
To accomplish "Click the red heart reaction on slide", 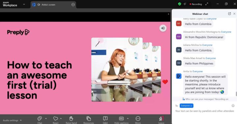I will (165, 82).
